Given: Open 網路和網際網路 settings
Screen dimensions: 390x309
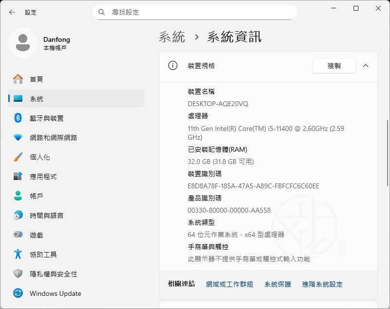Looking at the screenshot, I should (76, 137).
